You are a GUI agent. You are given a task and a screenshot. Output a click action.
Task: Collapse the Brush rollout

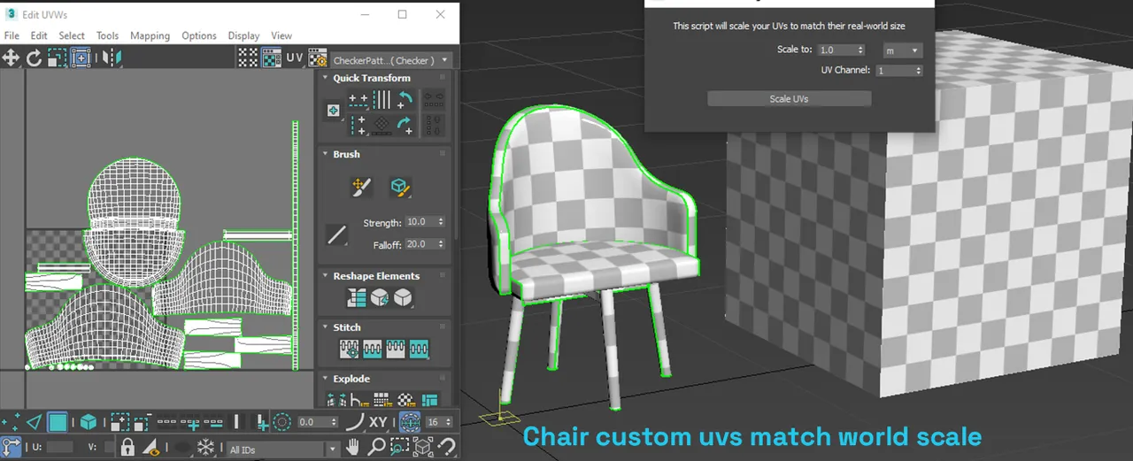pyautogui.click(x=326, y=154)
